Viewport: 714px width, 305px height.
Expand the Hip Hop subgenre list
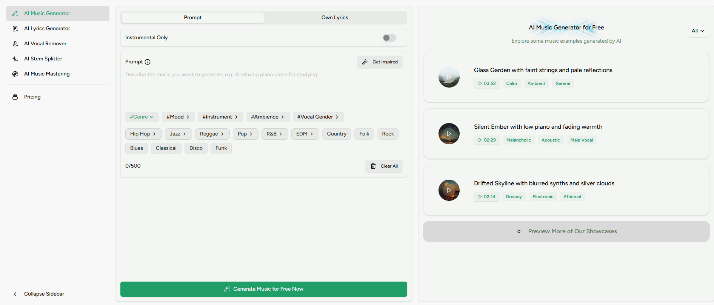coord(143,134)
